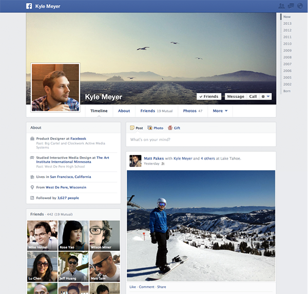Click the house icon beside Lives in

[32, 177]
